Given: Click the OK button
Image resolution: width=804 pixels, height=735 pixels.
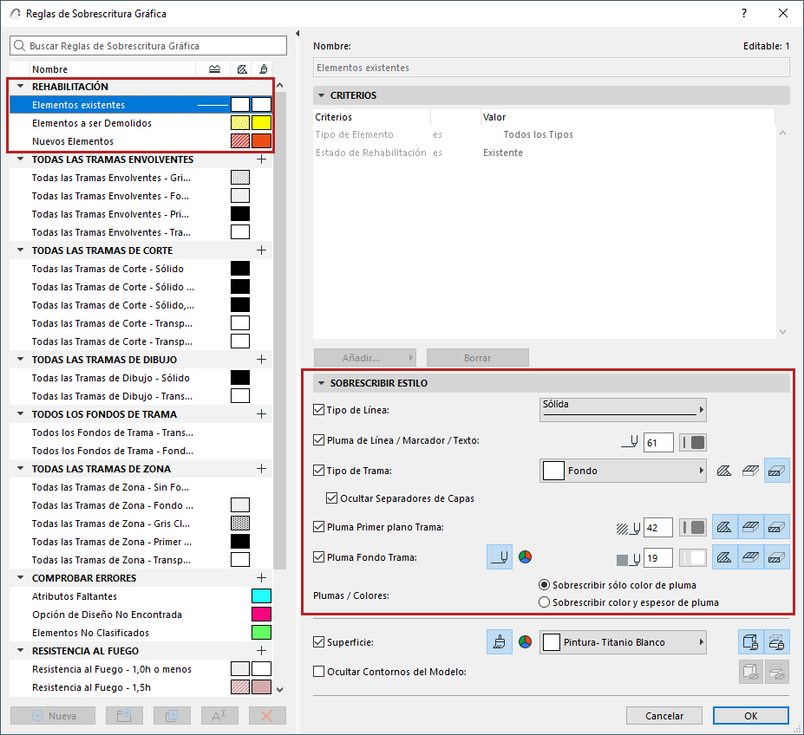Looking at the screenshot, I should pos(751,716).
